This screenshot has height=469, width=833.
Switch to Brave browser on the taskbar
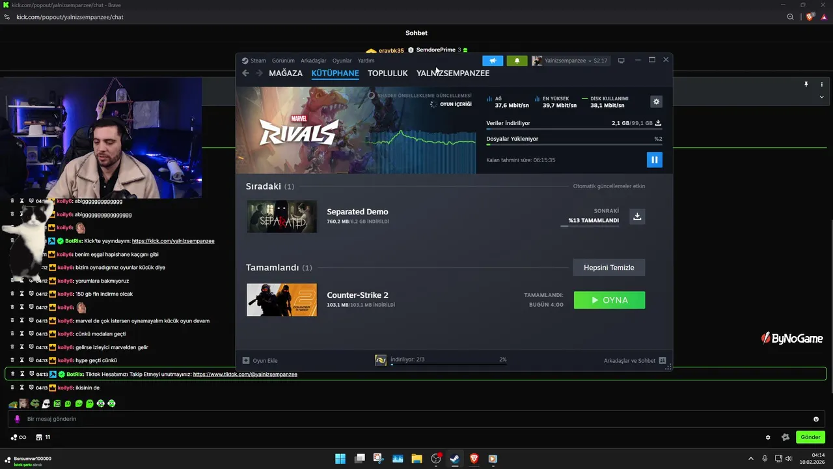pyautogui.click(x=473, y=459)
